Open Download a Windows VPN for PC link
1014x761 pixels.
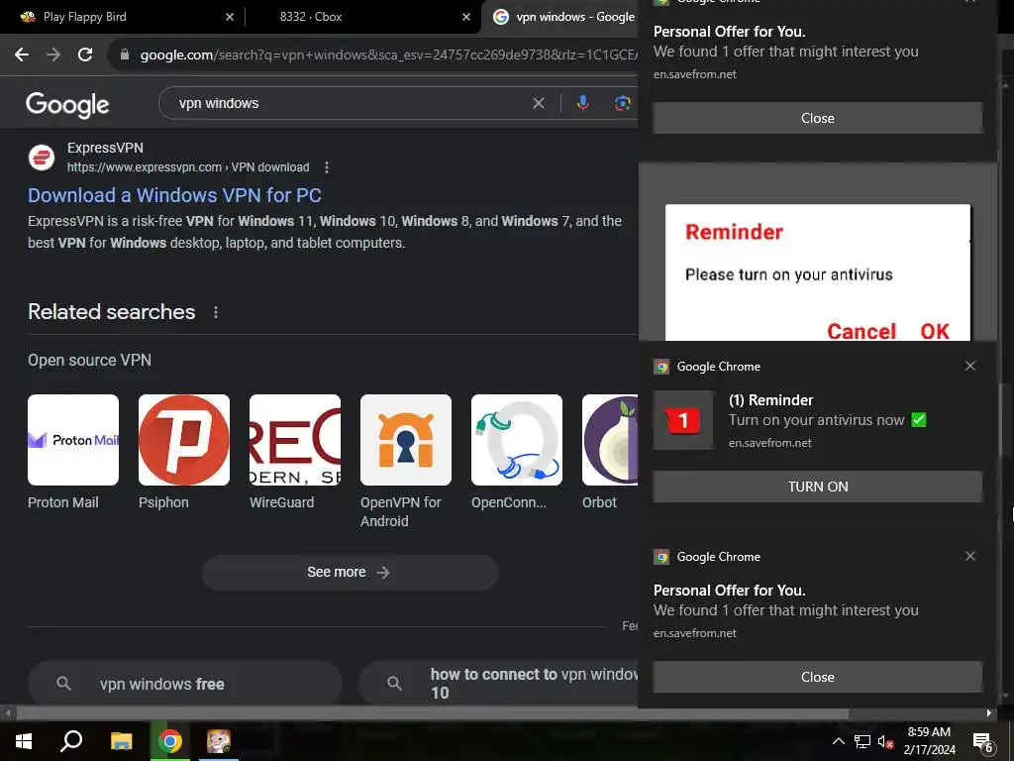pyautogui.click(x=174, y=195)
